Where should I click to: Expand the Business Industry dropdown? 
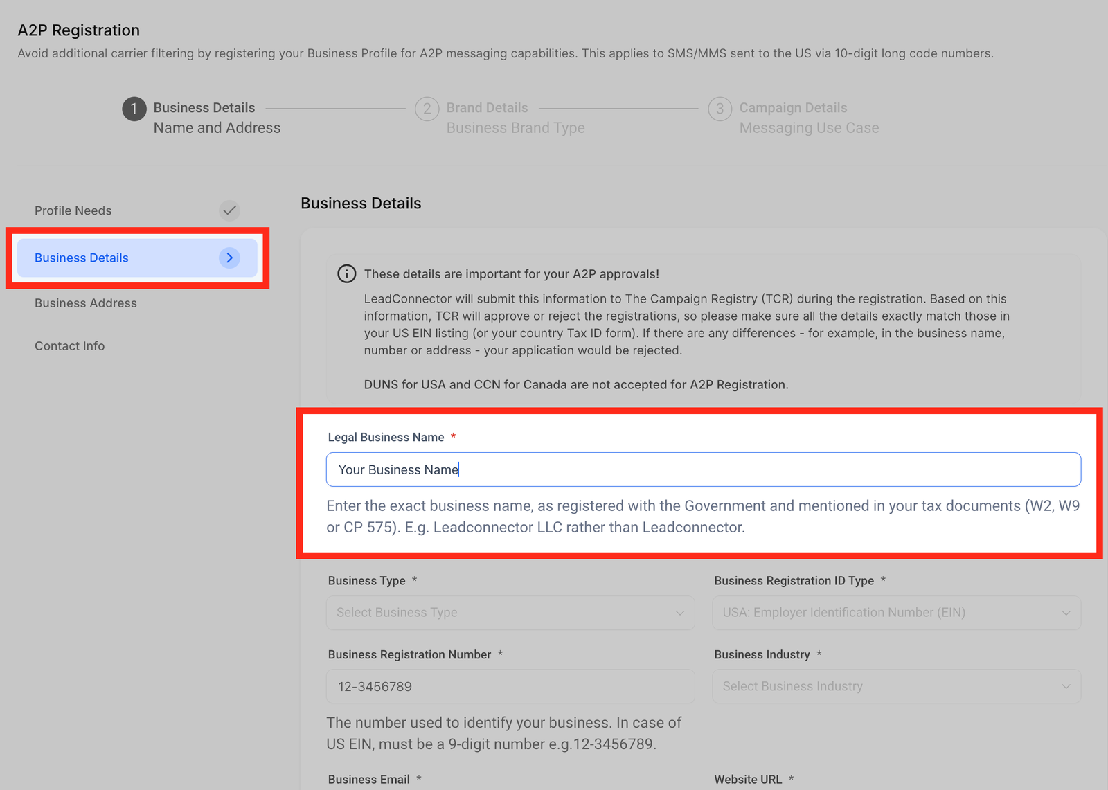[896, 686]
